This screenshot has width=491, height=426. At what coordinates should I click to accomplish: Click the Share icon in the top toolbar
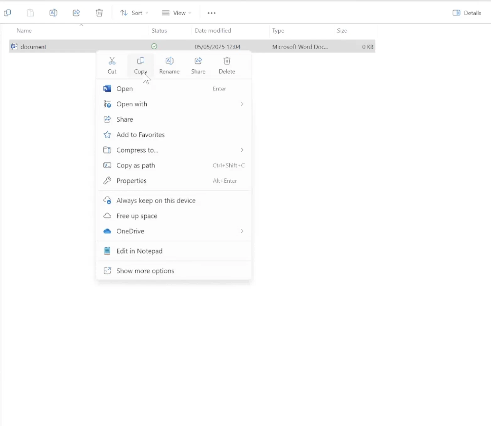click(x=76, y=13)
